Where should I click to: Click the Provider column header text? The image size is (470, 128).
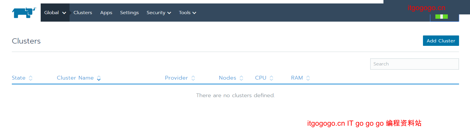[x=176, y=78]
